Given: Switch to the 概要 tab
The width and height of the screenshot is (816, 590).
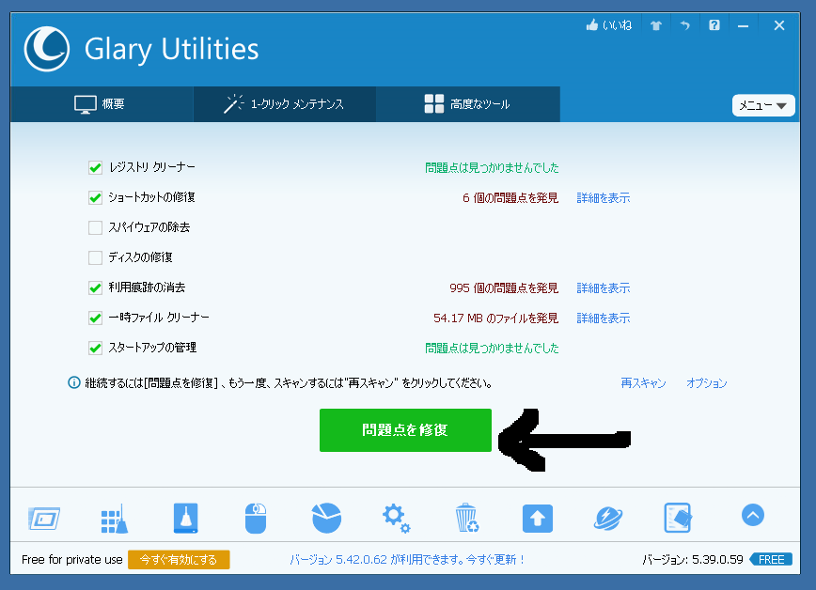Looking at the screenshot, I should (102, 104).
